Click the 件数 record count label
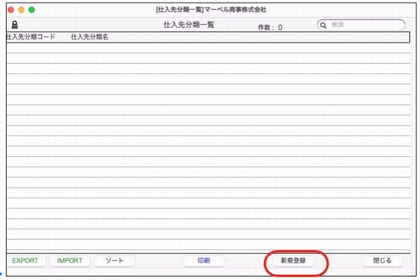 (270, 27)
